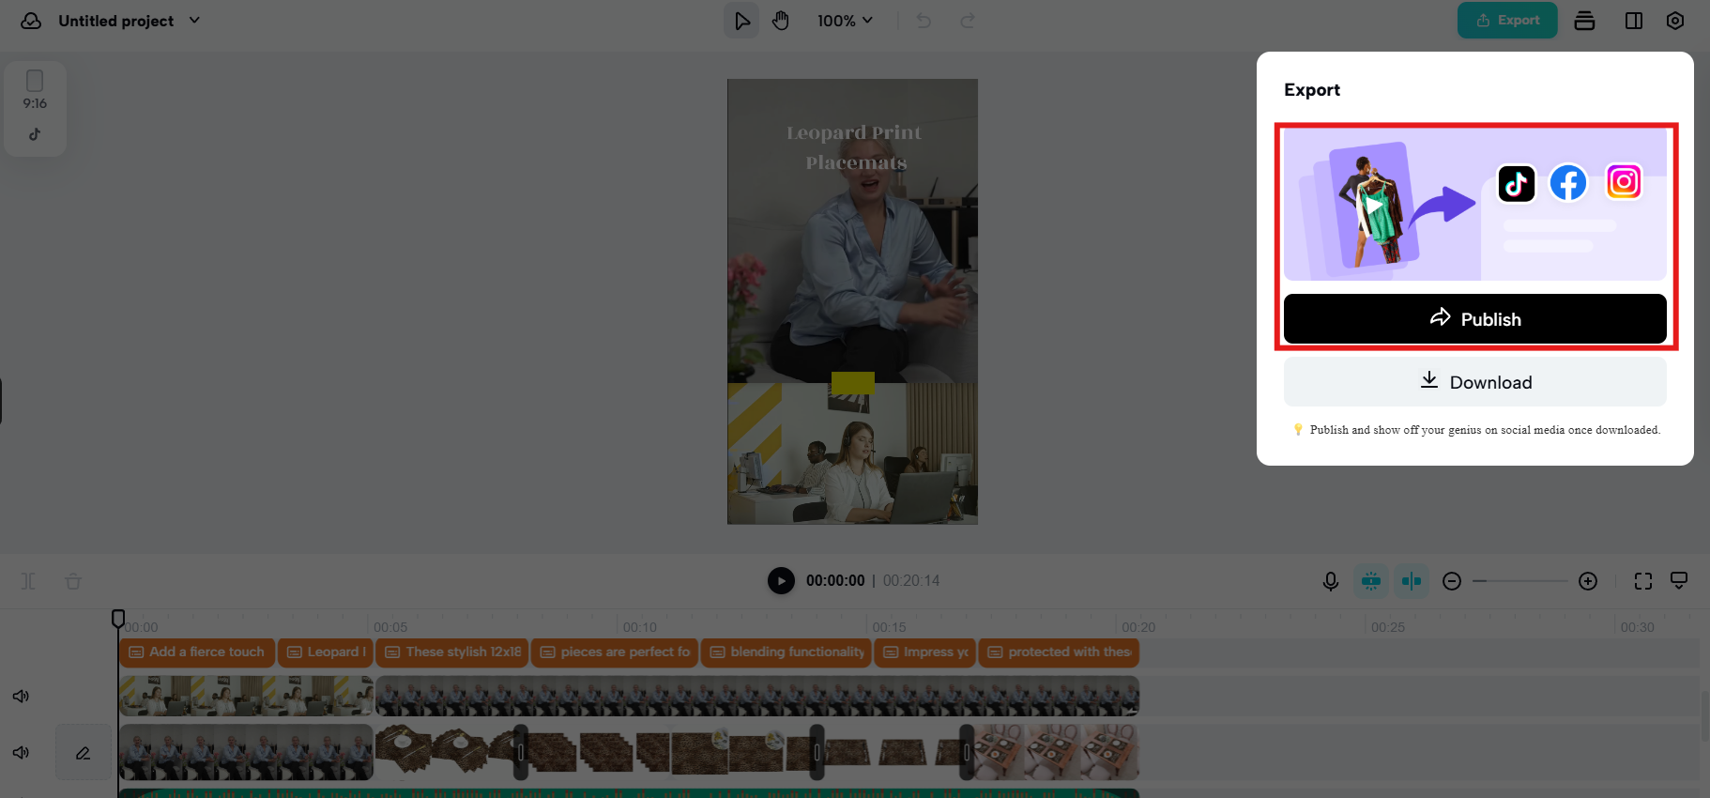Viewport: 1710px width, 798px height.
Task: Select the long upper-track video clip
Action: tap(757, 697)
